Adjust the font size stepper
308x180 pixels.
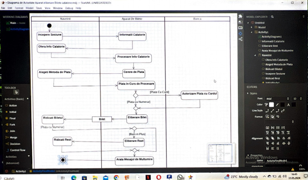[301, 98]
